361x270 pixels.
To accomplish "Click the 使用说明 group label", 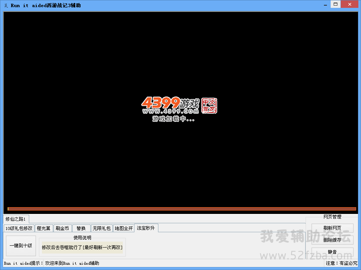I will [82, 237].
